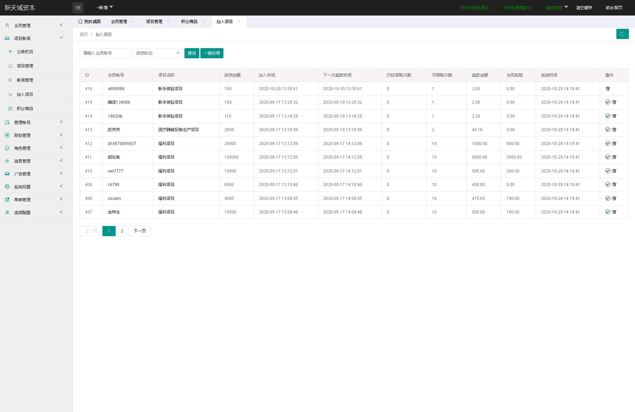Go to page 2 of results
The height and width of the screenshot is (412, 635).
point(122,231)
